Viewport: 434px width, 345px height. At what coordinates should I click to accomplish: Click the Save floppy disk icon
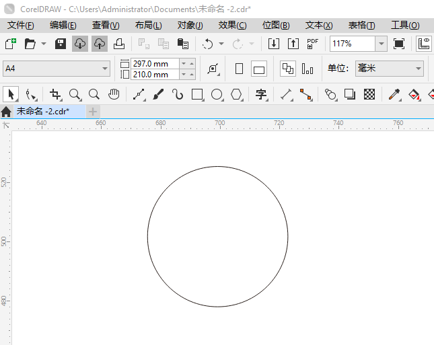[x=61, y=44]
